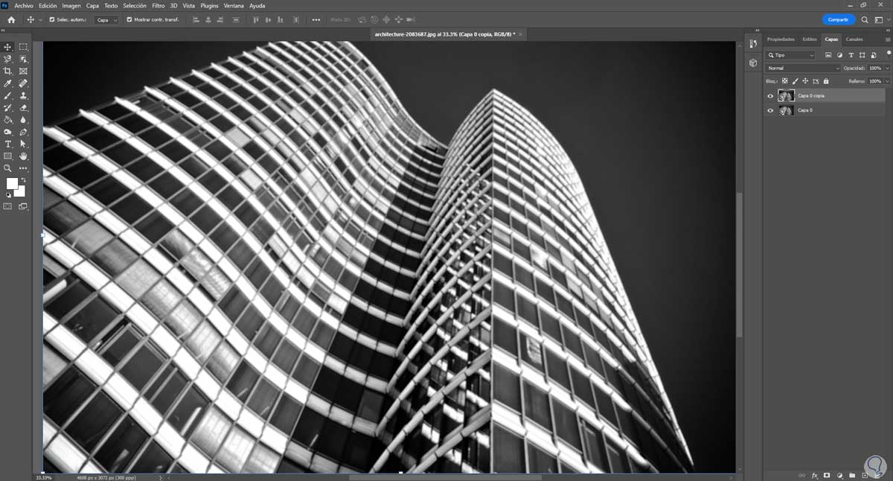893x481 pixels.
Task: Select the Capa 0 copia layer thumbnail
Action: click(786, 95)
